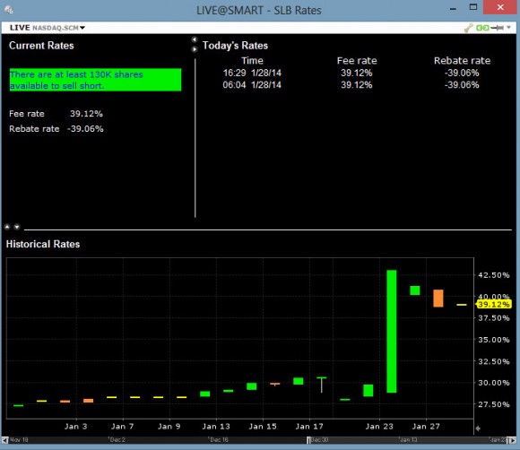Click the Fee rate column header
520x450 pixels.
click(x=357, y=61)
